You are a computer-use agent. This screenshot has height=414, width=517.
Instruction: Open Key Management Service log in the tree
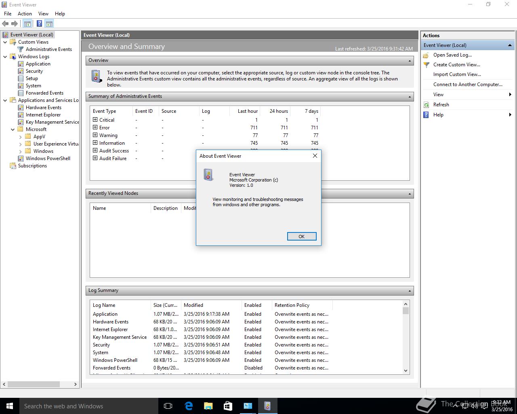52,122
